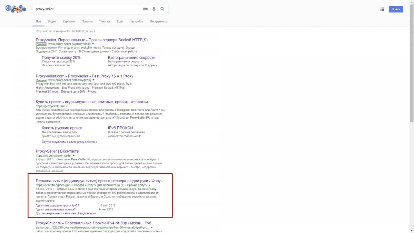Click Где купить приватные прокси? link

coord(56,209)
